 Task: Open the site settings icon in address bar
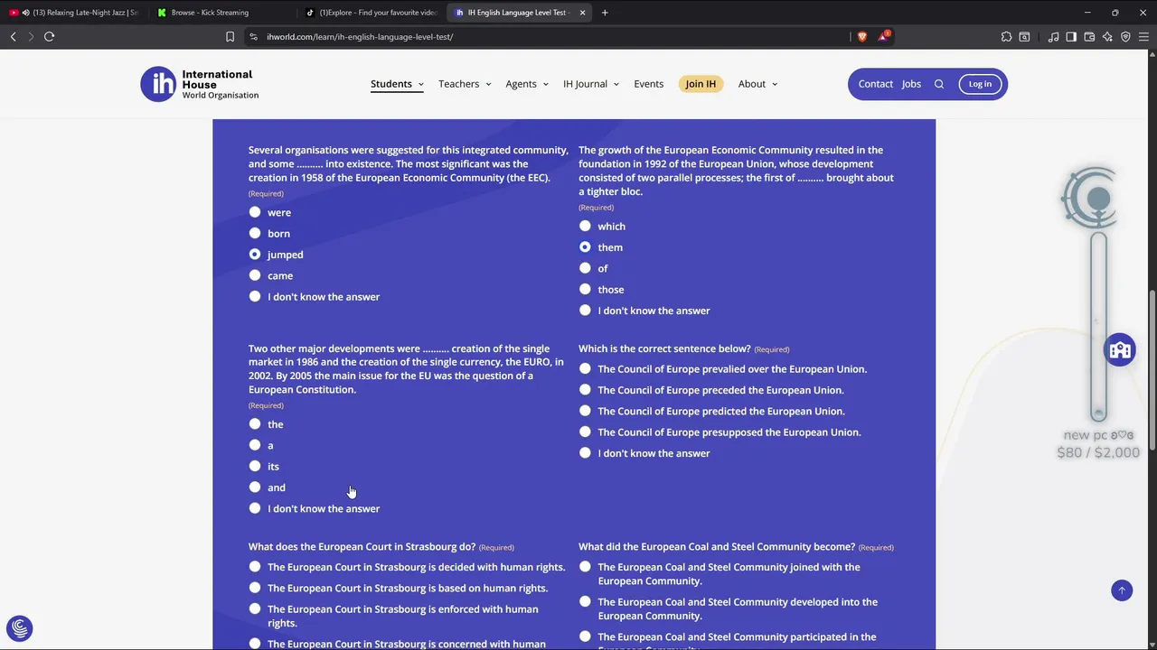[x=253, y=36]
